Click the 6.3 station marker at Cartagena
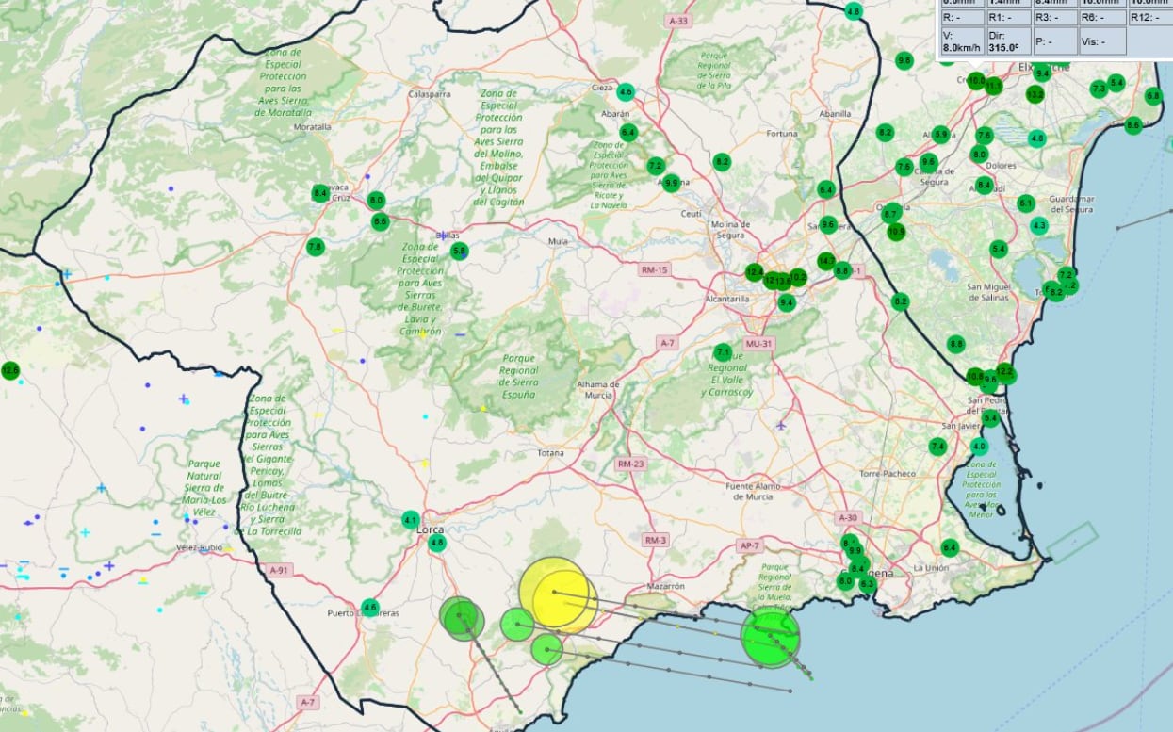Image resolution: width=1173 pixels, height=732 pixels. (x=867, y=584)
